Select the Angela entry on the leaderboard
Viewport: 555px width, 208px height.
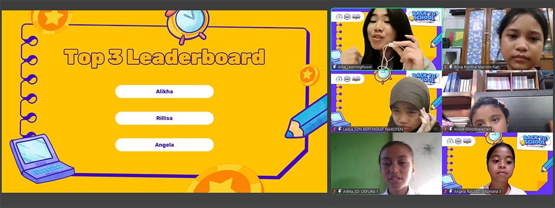[164, 145]
